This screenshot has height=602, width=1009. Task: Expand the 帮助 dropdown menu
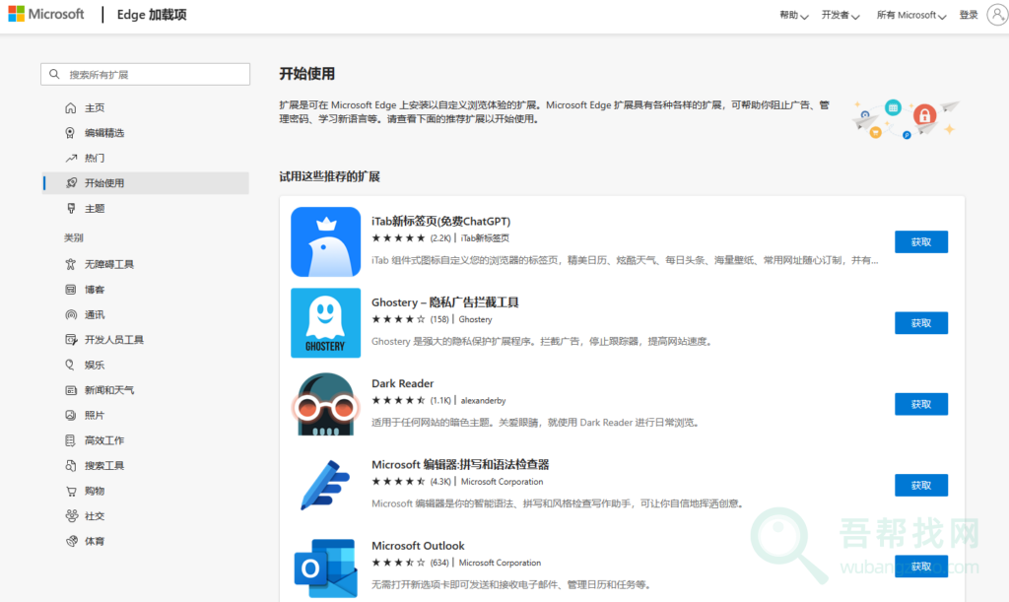coord(794,16)
